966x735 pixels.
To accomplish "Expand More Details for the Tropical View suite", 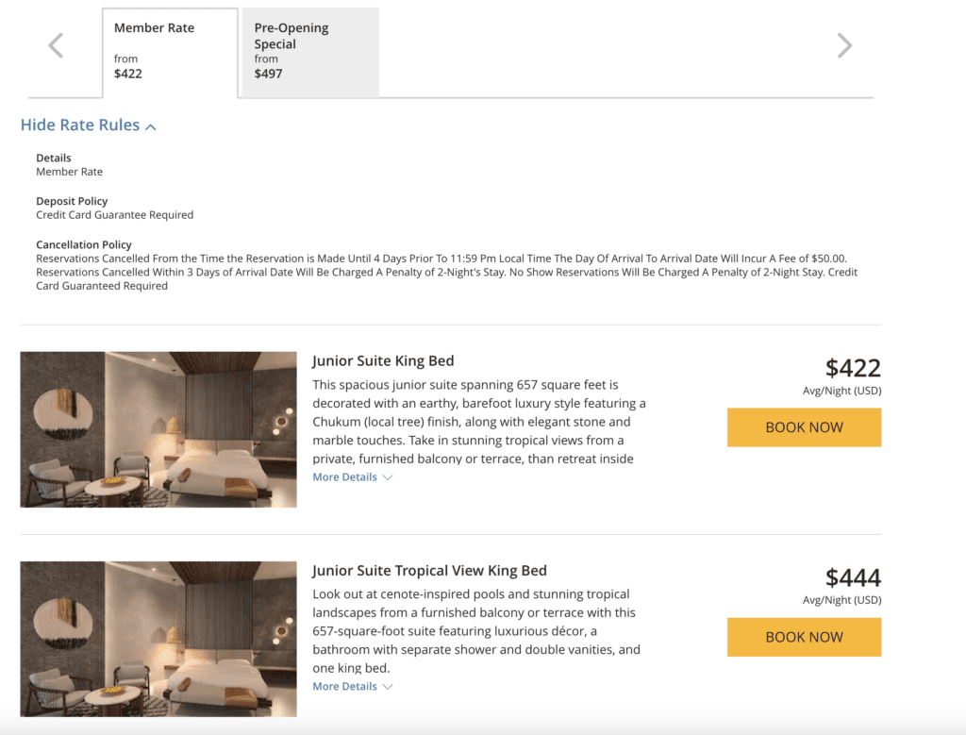I will [x=344, y=686].
